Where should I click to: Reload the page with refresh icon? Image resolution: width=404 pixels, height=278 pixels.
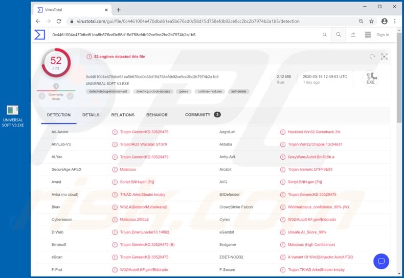pyautogui.click(x=59, y=21)
